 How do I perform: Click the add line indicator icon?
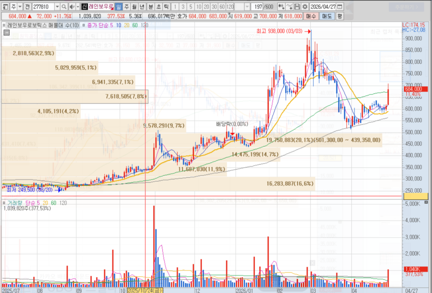(289, 7)
